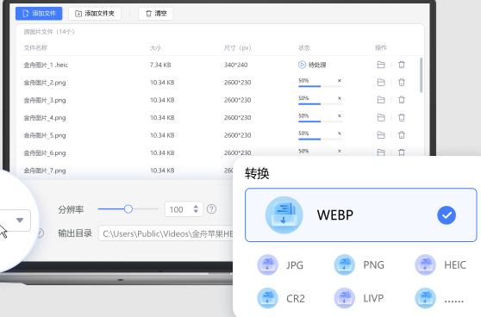Click the 文件名称 column header
Image resolution: width=481 pixels, height=317 pixels.
tap(35, 48)
